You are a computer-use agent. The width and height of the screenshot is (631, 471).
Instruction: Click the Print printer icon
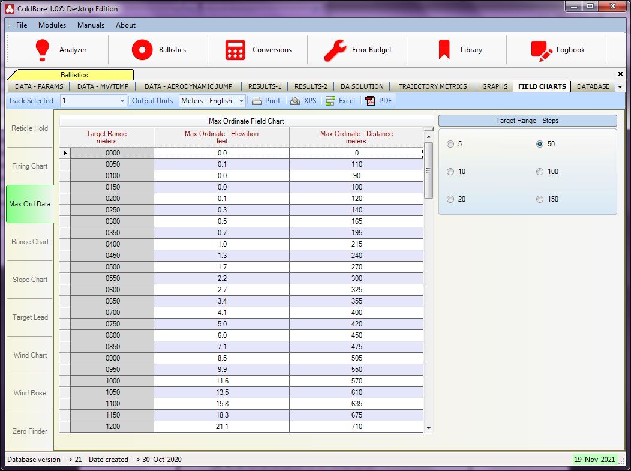[257, 101]
